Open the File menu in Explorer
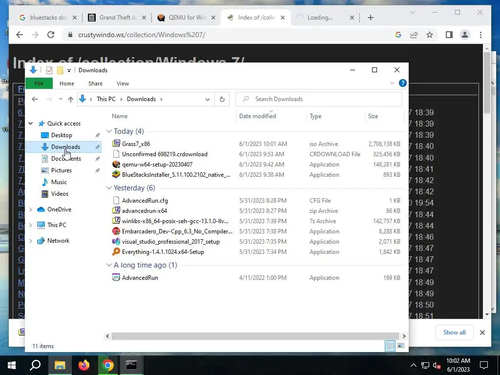The width and height of the screenshot is (500, 375). 39,83
